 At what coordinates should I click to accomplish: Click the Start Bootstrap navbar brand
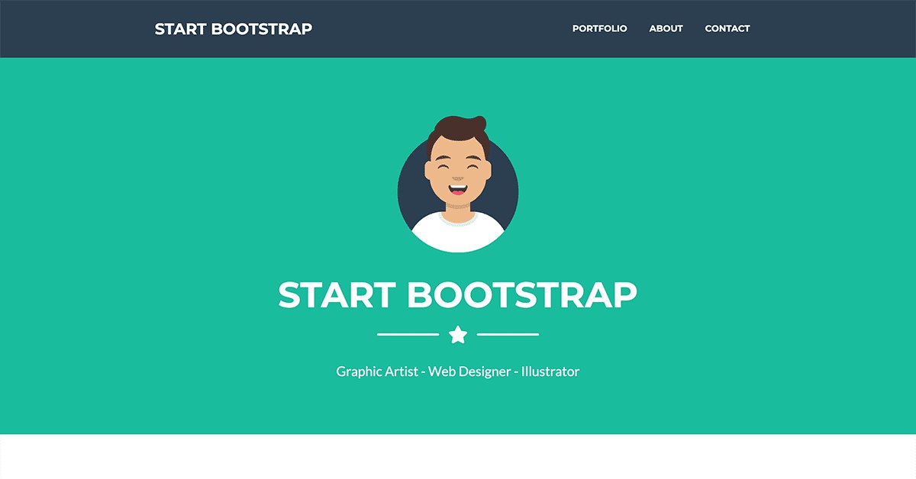pos(234,29)
